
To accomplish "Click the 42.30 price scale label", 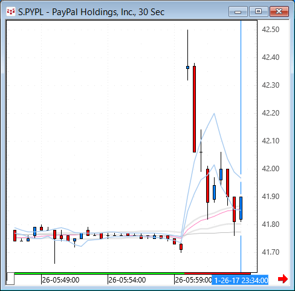I will coord(270,85).
